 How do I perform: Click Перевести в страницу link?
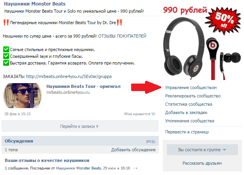click(187, 132)
